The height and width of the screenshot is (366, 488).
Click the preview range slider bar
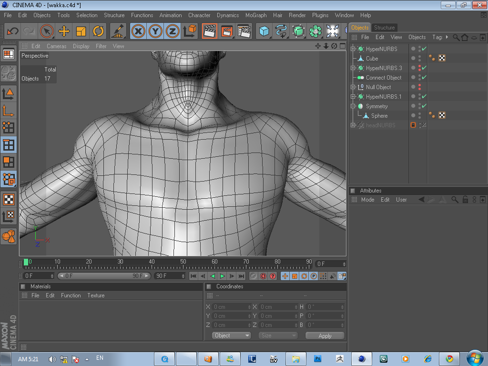(x=104, y=276)
